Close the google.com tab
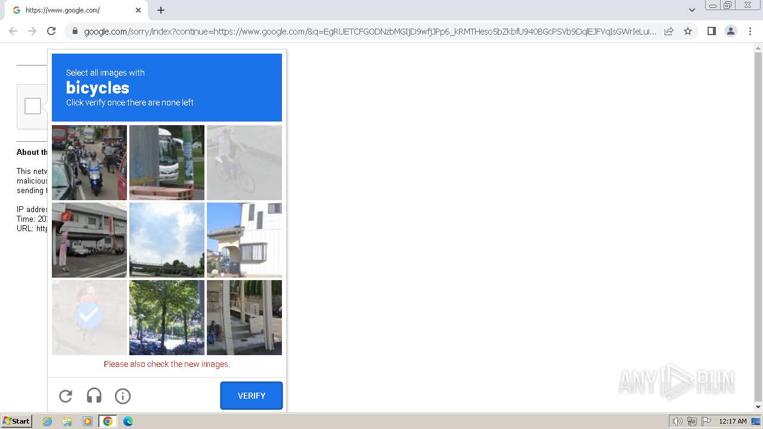 pos(138,10)
